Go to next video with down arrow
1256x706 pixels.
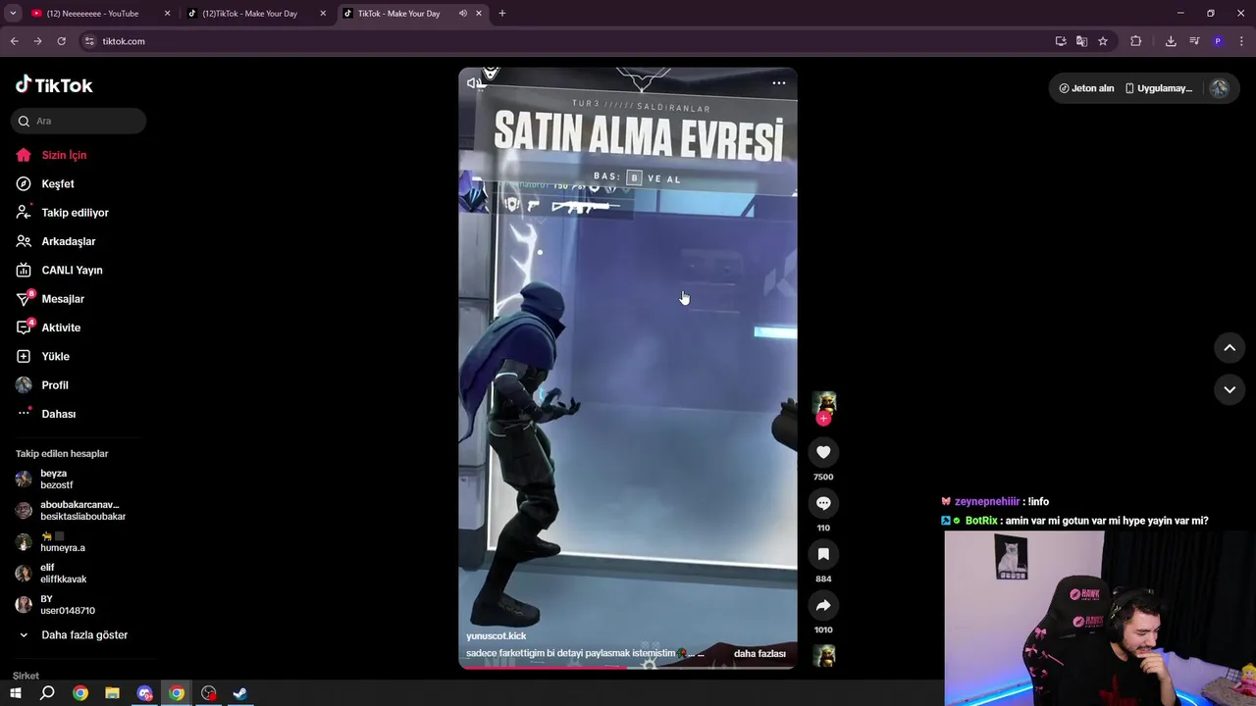point(1229,389)
